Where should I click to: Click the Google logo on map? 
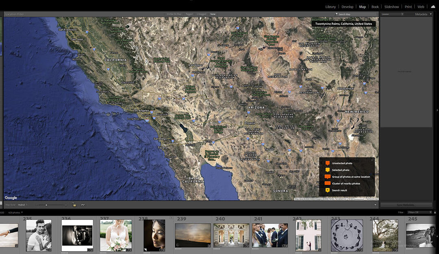tap(11, 198)
